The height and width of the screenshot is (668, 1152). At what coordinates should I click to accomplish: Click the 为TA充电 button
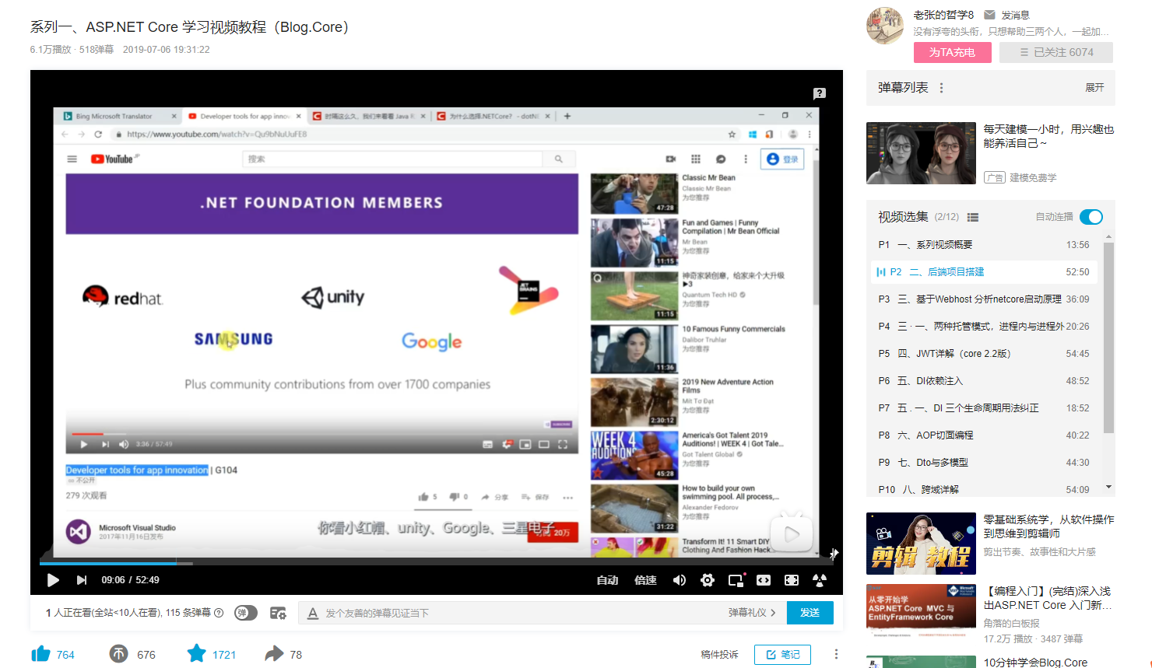(x=952, y=52)
